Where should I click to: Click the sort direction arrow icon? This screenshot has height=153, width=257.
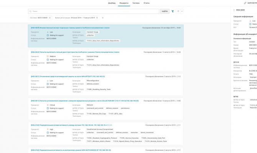pyautogui.click(x=178, y=11)
